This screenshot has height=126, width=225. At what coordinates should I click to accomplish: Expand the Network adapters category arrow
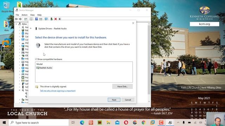(x=20, y=71)
